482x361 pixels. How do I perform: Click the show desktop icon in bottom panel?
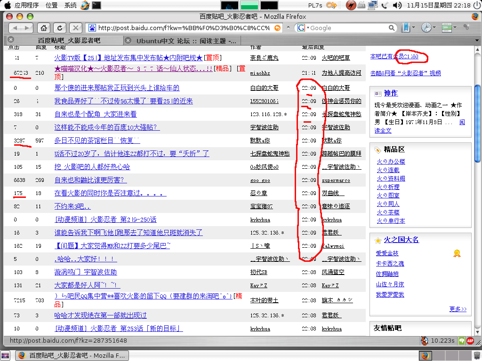5,355
